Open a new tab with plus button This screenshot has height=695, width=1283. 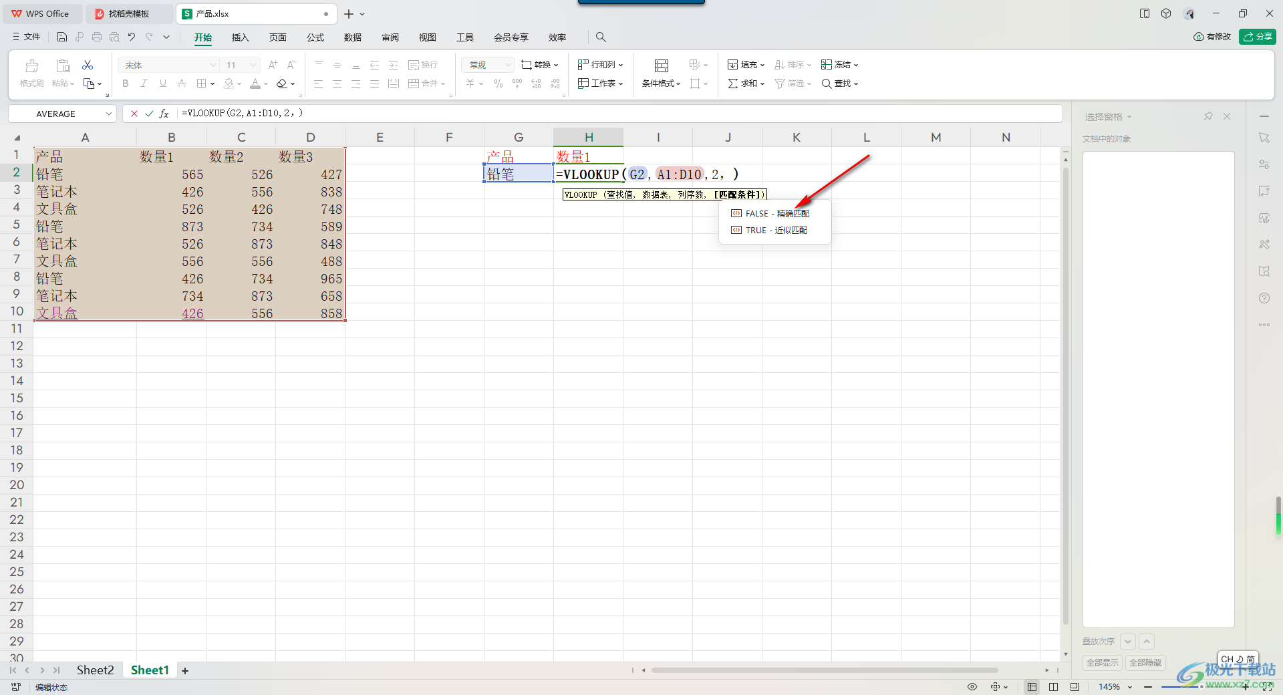349,13
